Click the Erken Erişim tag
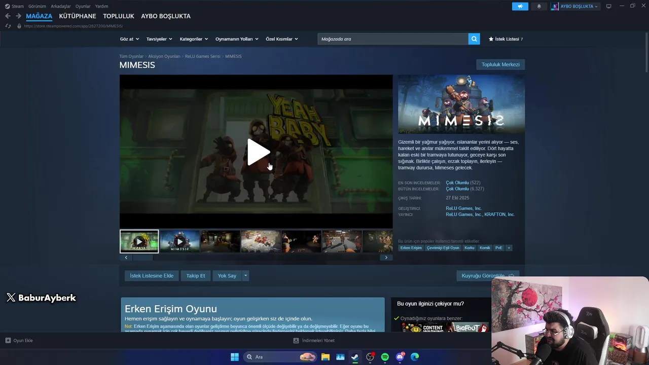 pos(411,248)
